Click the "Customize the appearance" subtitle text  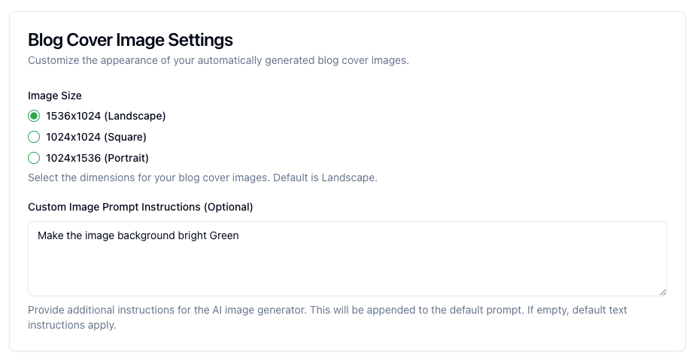click(218, 60)
